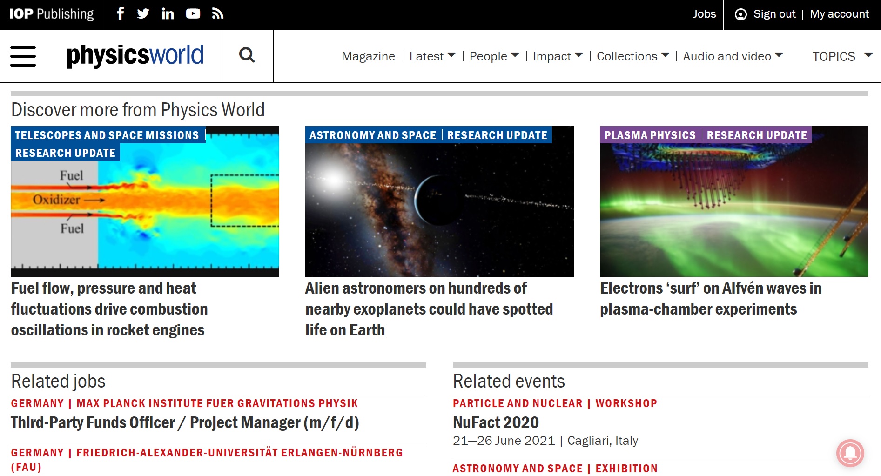Expand the TOPICS dropdown
This screenshot has width=881, height=476.
coord(841,56)
